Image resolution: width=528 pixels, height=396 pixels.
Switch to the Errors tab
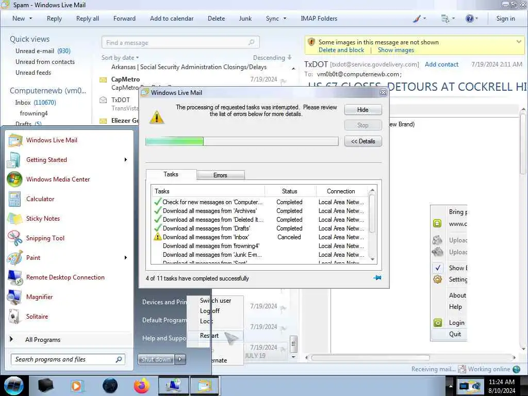[x=221, y=175]
